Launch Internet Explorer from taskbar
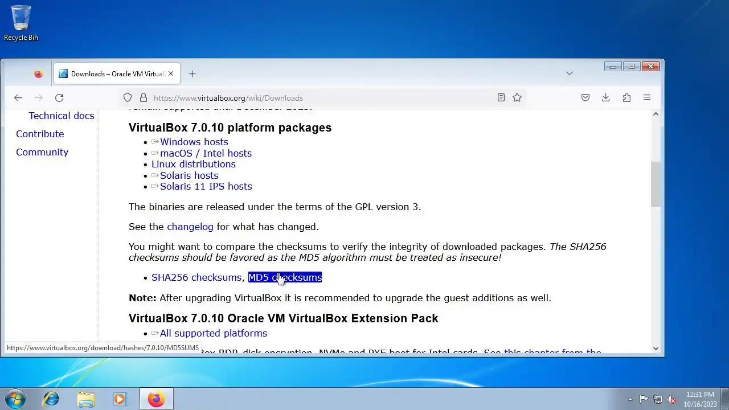Screen dimensions: 729x410 [51, 399]
